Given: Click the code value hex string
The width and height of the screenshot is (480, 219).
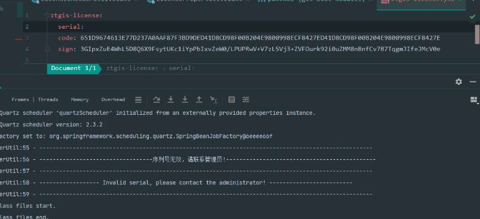Looking at the screenshot, I should coord(260,38).
